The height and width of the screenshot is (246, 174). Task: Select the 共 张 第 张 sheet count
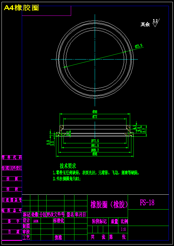tap(108, 237)
